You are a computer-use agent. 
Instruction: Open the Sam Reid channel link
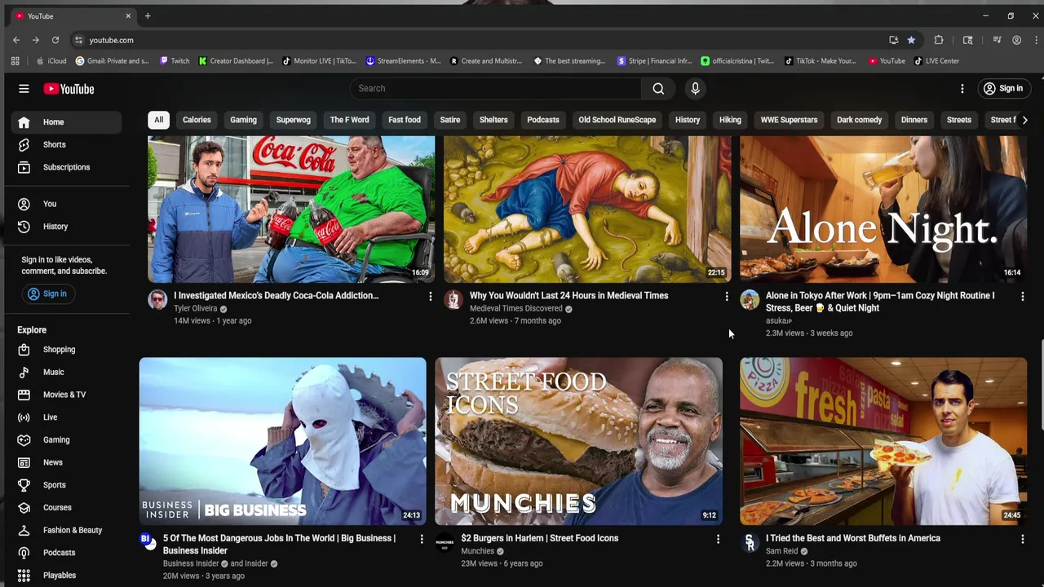coord(781,551)
